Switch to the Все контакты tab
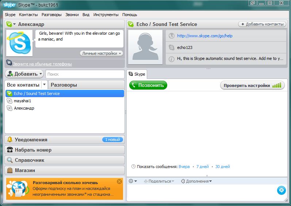This screenshot has width=291, height=206. point(23,85)
